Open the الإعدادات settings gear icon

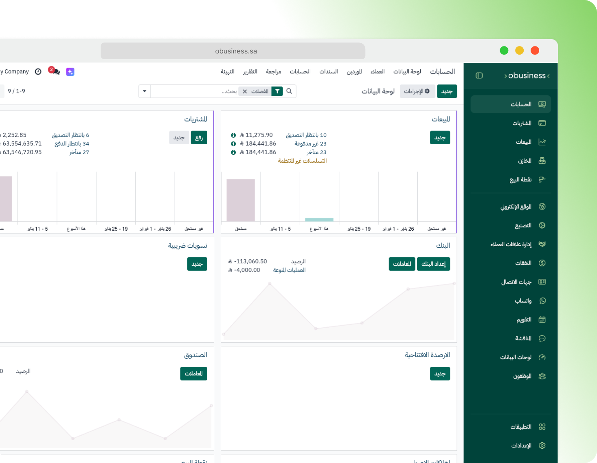[x=542, y=445]
